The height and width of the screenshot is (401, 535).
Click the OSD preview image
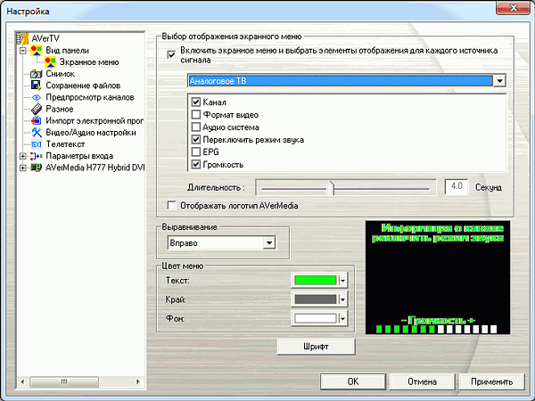(x=438, y=277)
